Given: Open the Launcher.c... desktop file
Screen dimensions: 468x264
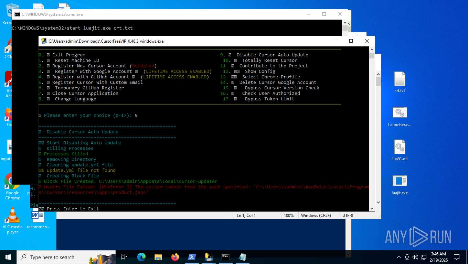Looking at the screenshot, I should coord(400,116).
